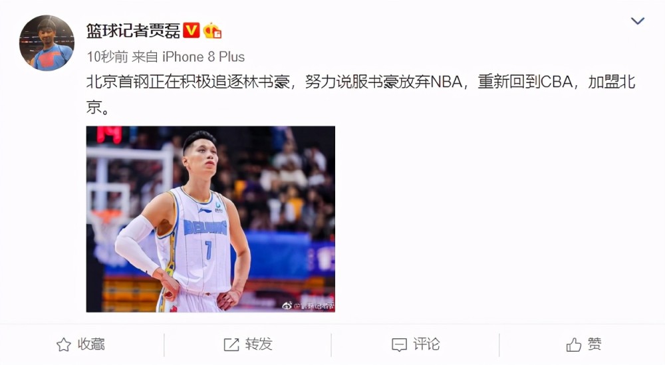The height and width of the screenshot is (365, 665).
Task: Click the trailing 京。 line of the post
Action: [x=98, y=107]
